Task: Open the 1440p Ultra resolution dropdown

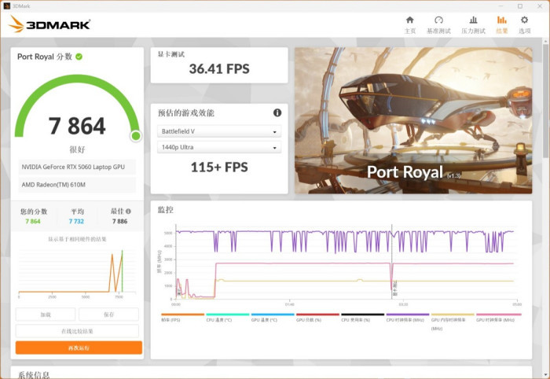Action: (219, 147)
